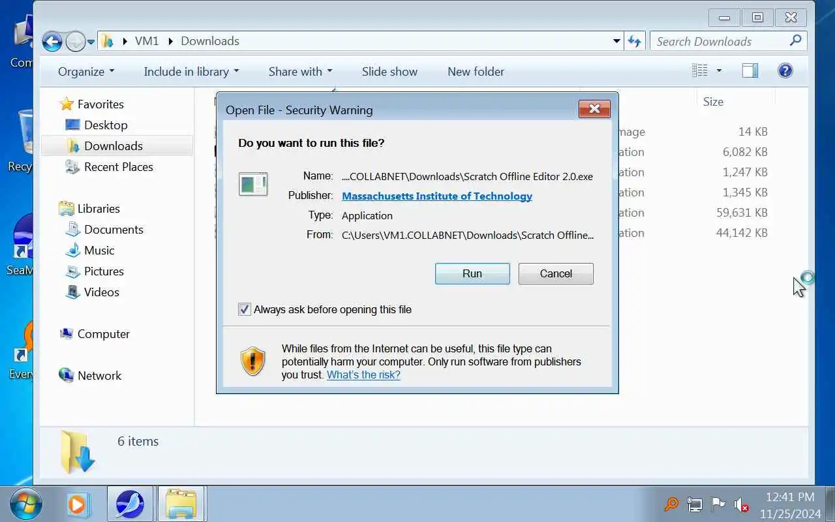
Task: Select Desktop under Favorites
Action: [106, 125]
